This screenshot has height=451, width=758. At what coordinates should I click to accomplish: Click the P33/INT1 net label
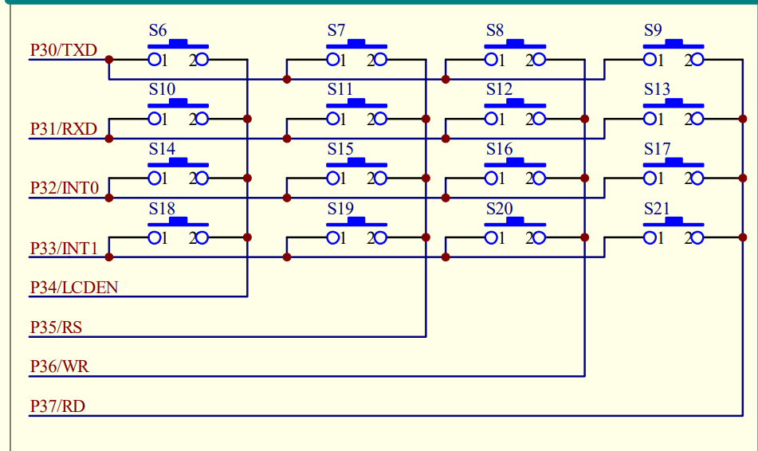coord(64,248)
